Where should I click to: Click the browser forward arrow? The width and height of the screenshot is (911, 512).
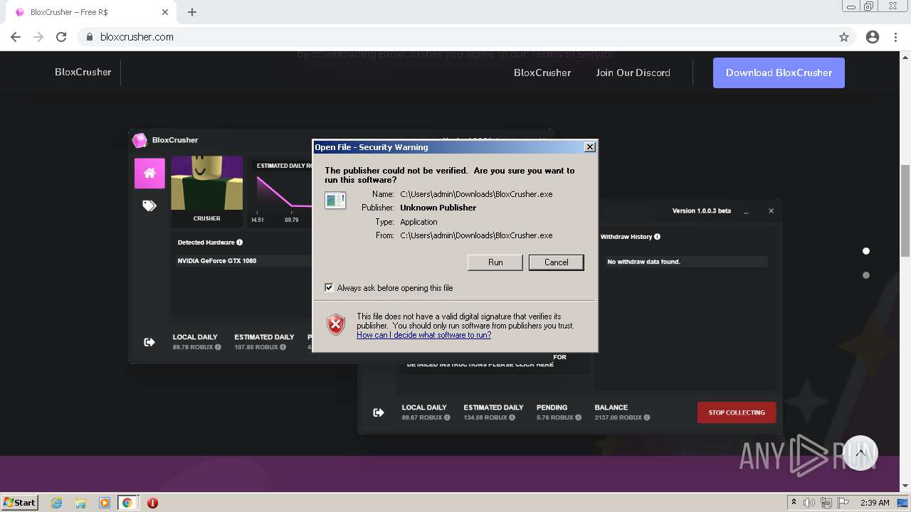click(x=38, y=37)
